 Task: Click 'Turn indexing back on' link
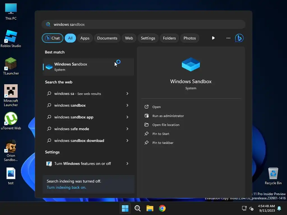pos(66,187)
